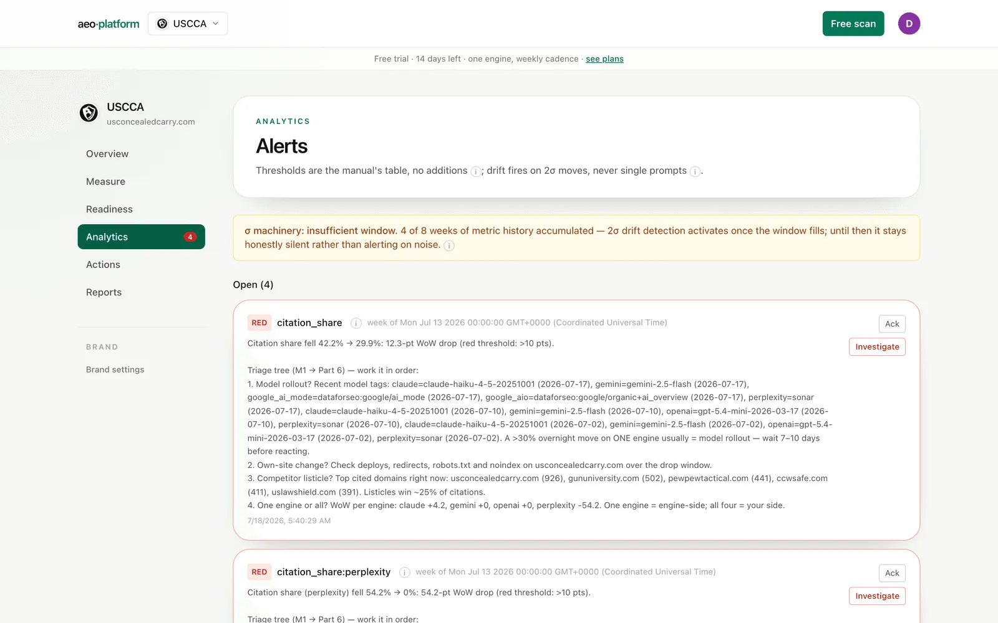Click the USCCA logo in the sidebar
Image resolution: width=998 pixels, height=623 pixels.
pyautogui.click(x=89, y=113)
